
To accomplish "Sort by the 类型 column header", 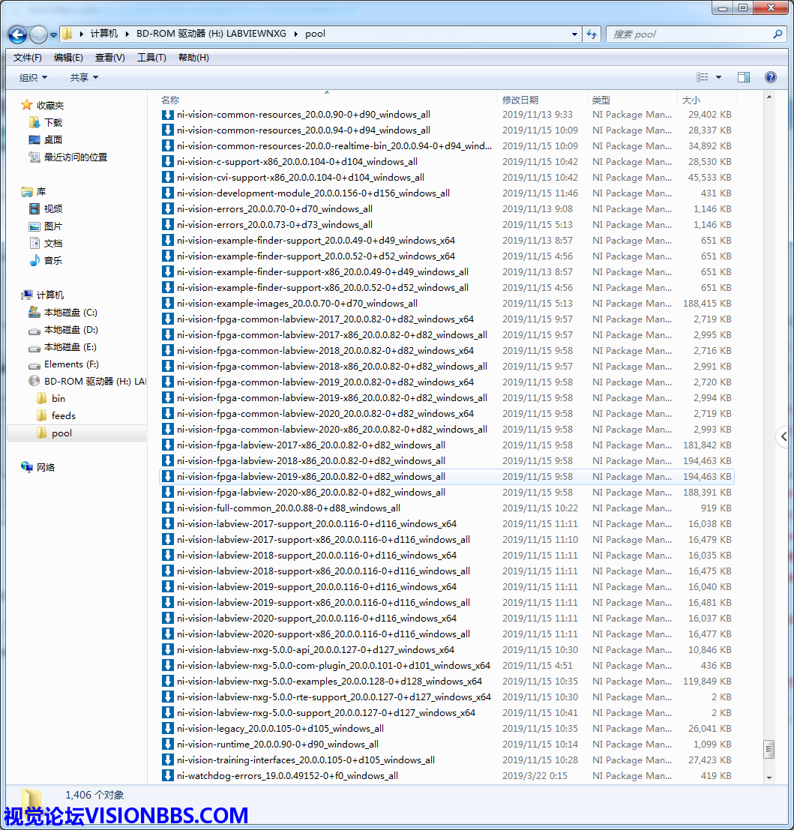I will 601,100.
